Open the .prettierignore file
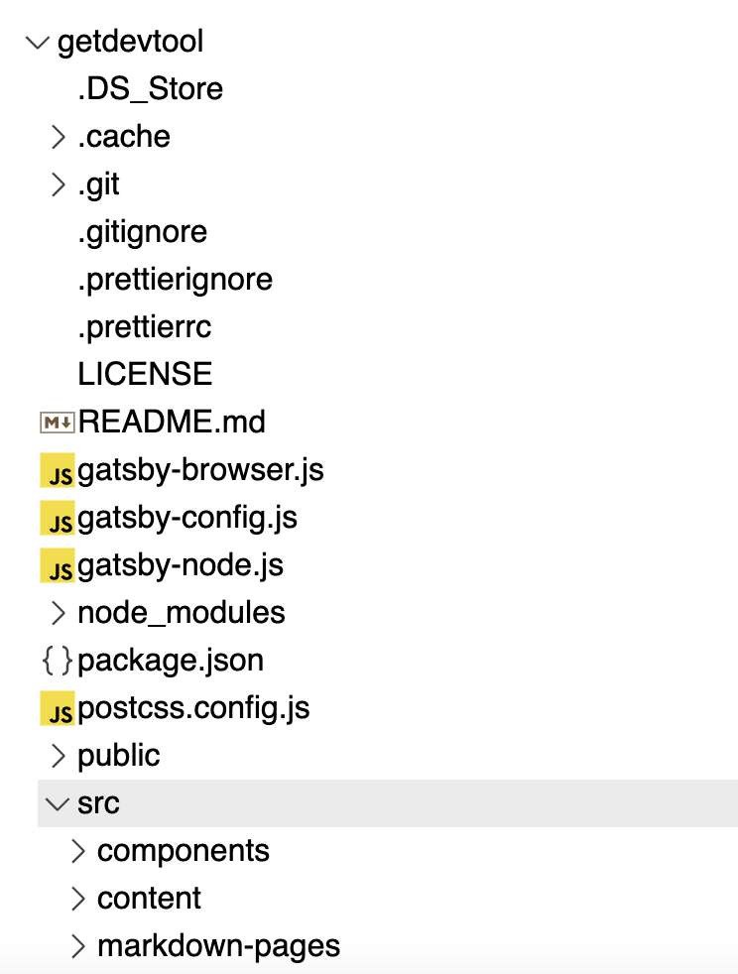Image resolution: width=738 pixels, height=974 pixels. [174, 279]
